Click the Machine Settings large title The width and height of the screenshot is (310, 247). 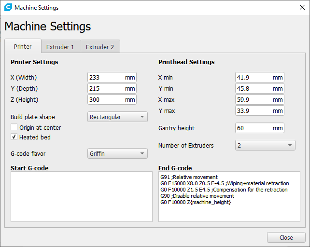(x=48, y=27)
